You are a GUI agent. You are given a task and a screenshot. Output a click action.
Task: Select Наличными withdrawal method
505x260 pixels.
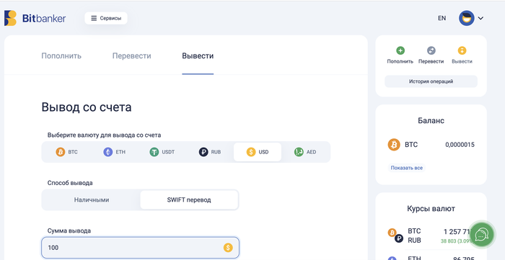[x=92, y=200]
